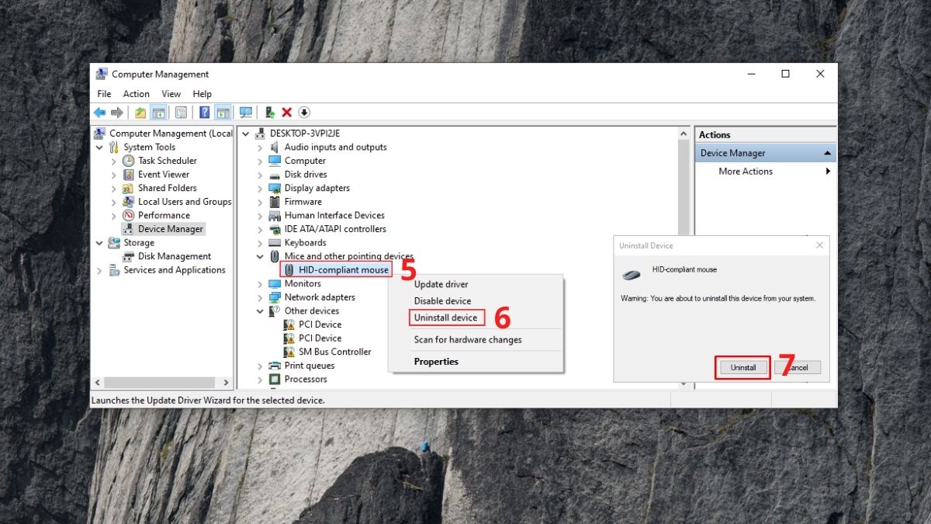Click the Print queues printer icon
This screenshot has width=931, height=524.
point(275,366)
